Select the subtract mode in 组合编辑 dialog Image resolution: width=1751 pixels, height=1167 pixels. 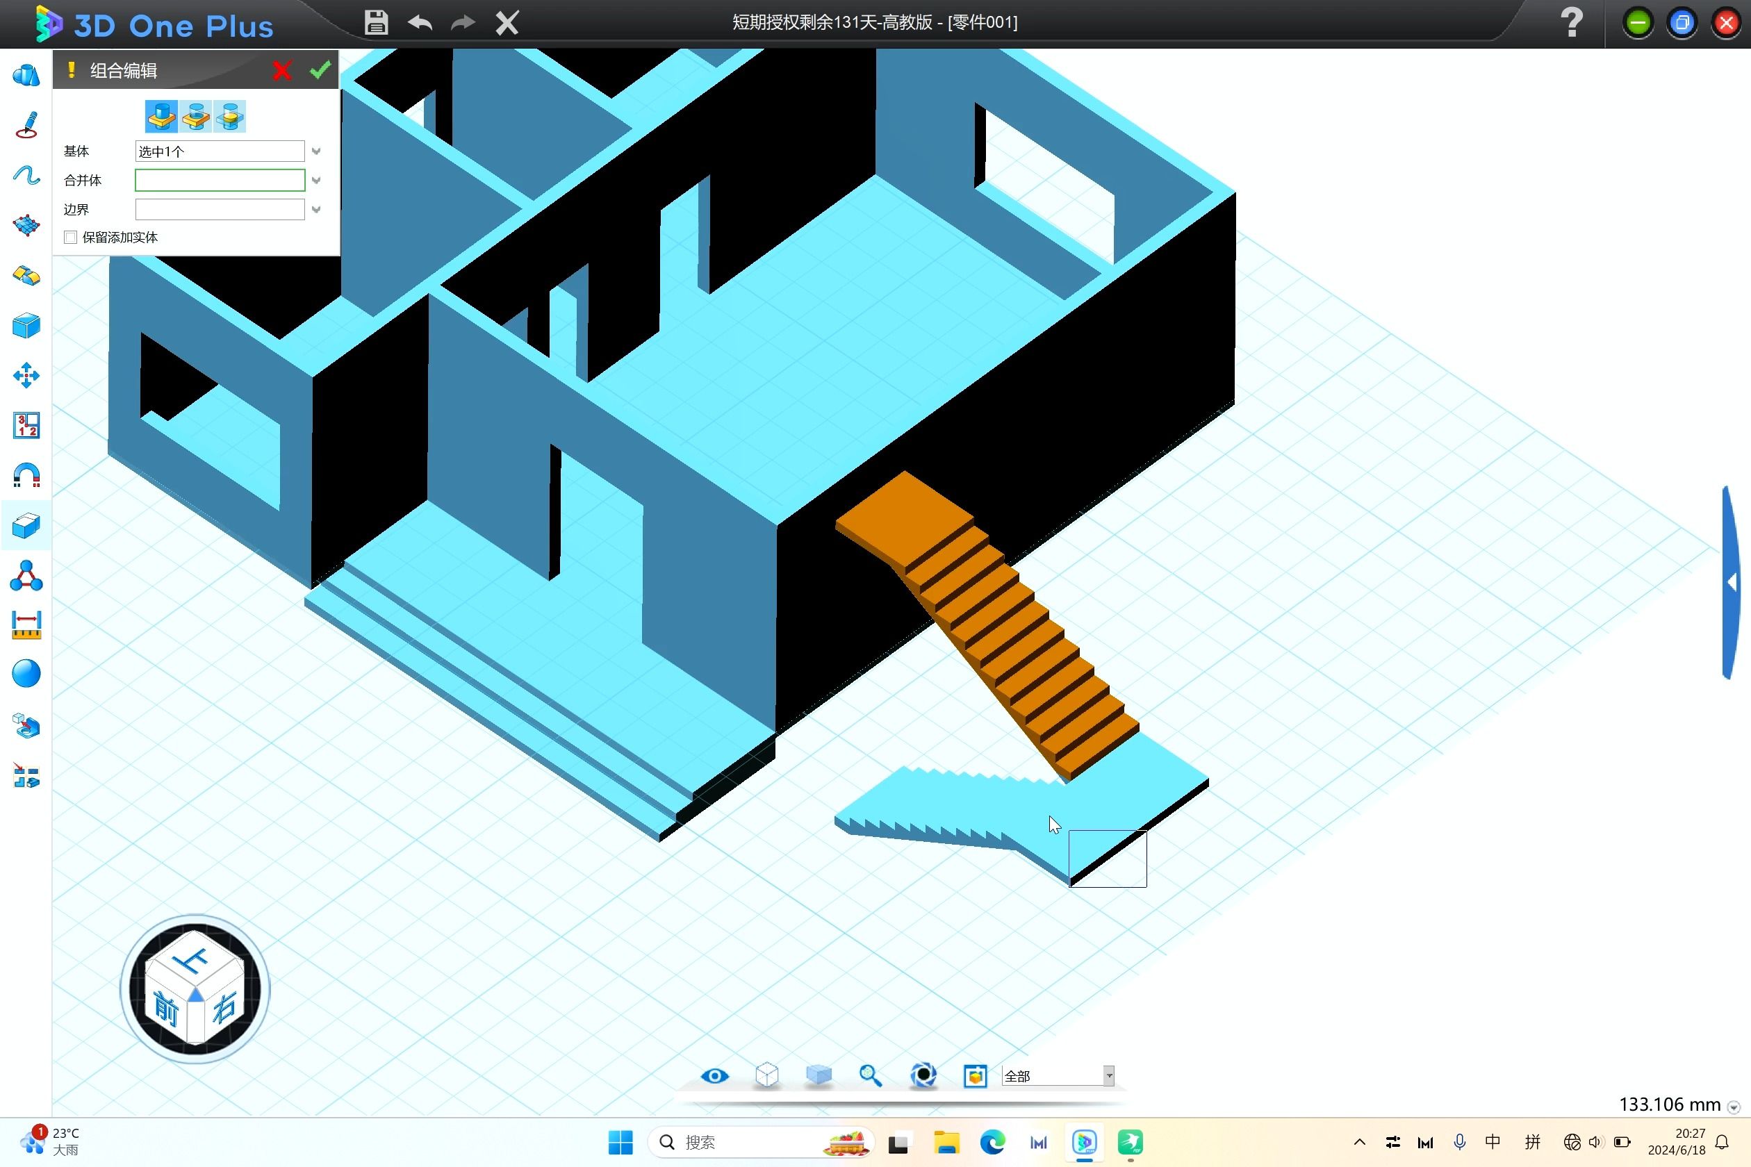click(196, 116)
